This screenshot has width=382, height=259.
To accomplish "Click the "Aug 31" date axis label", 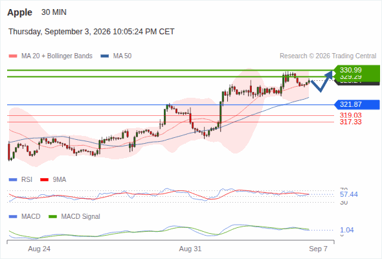I will tap(190, 249).
